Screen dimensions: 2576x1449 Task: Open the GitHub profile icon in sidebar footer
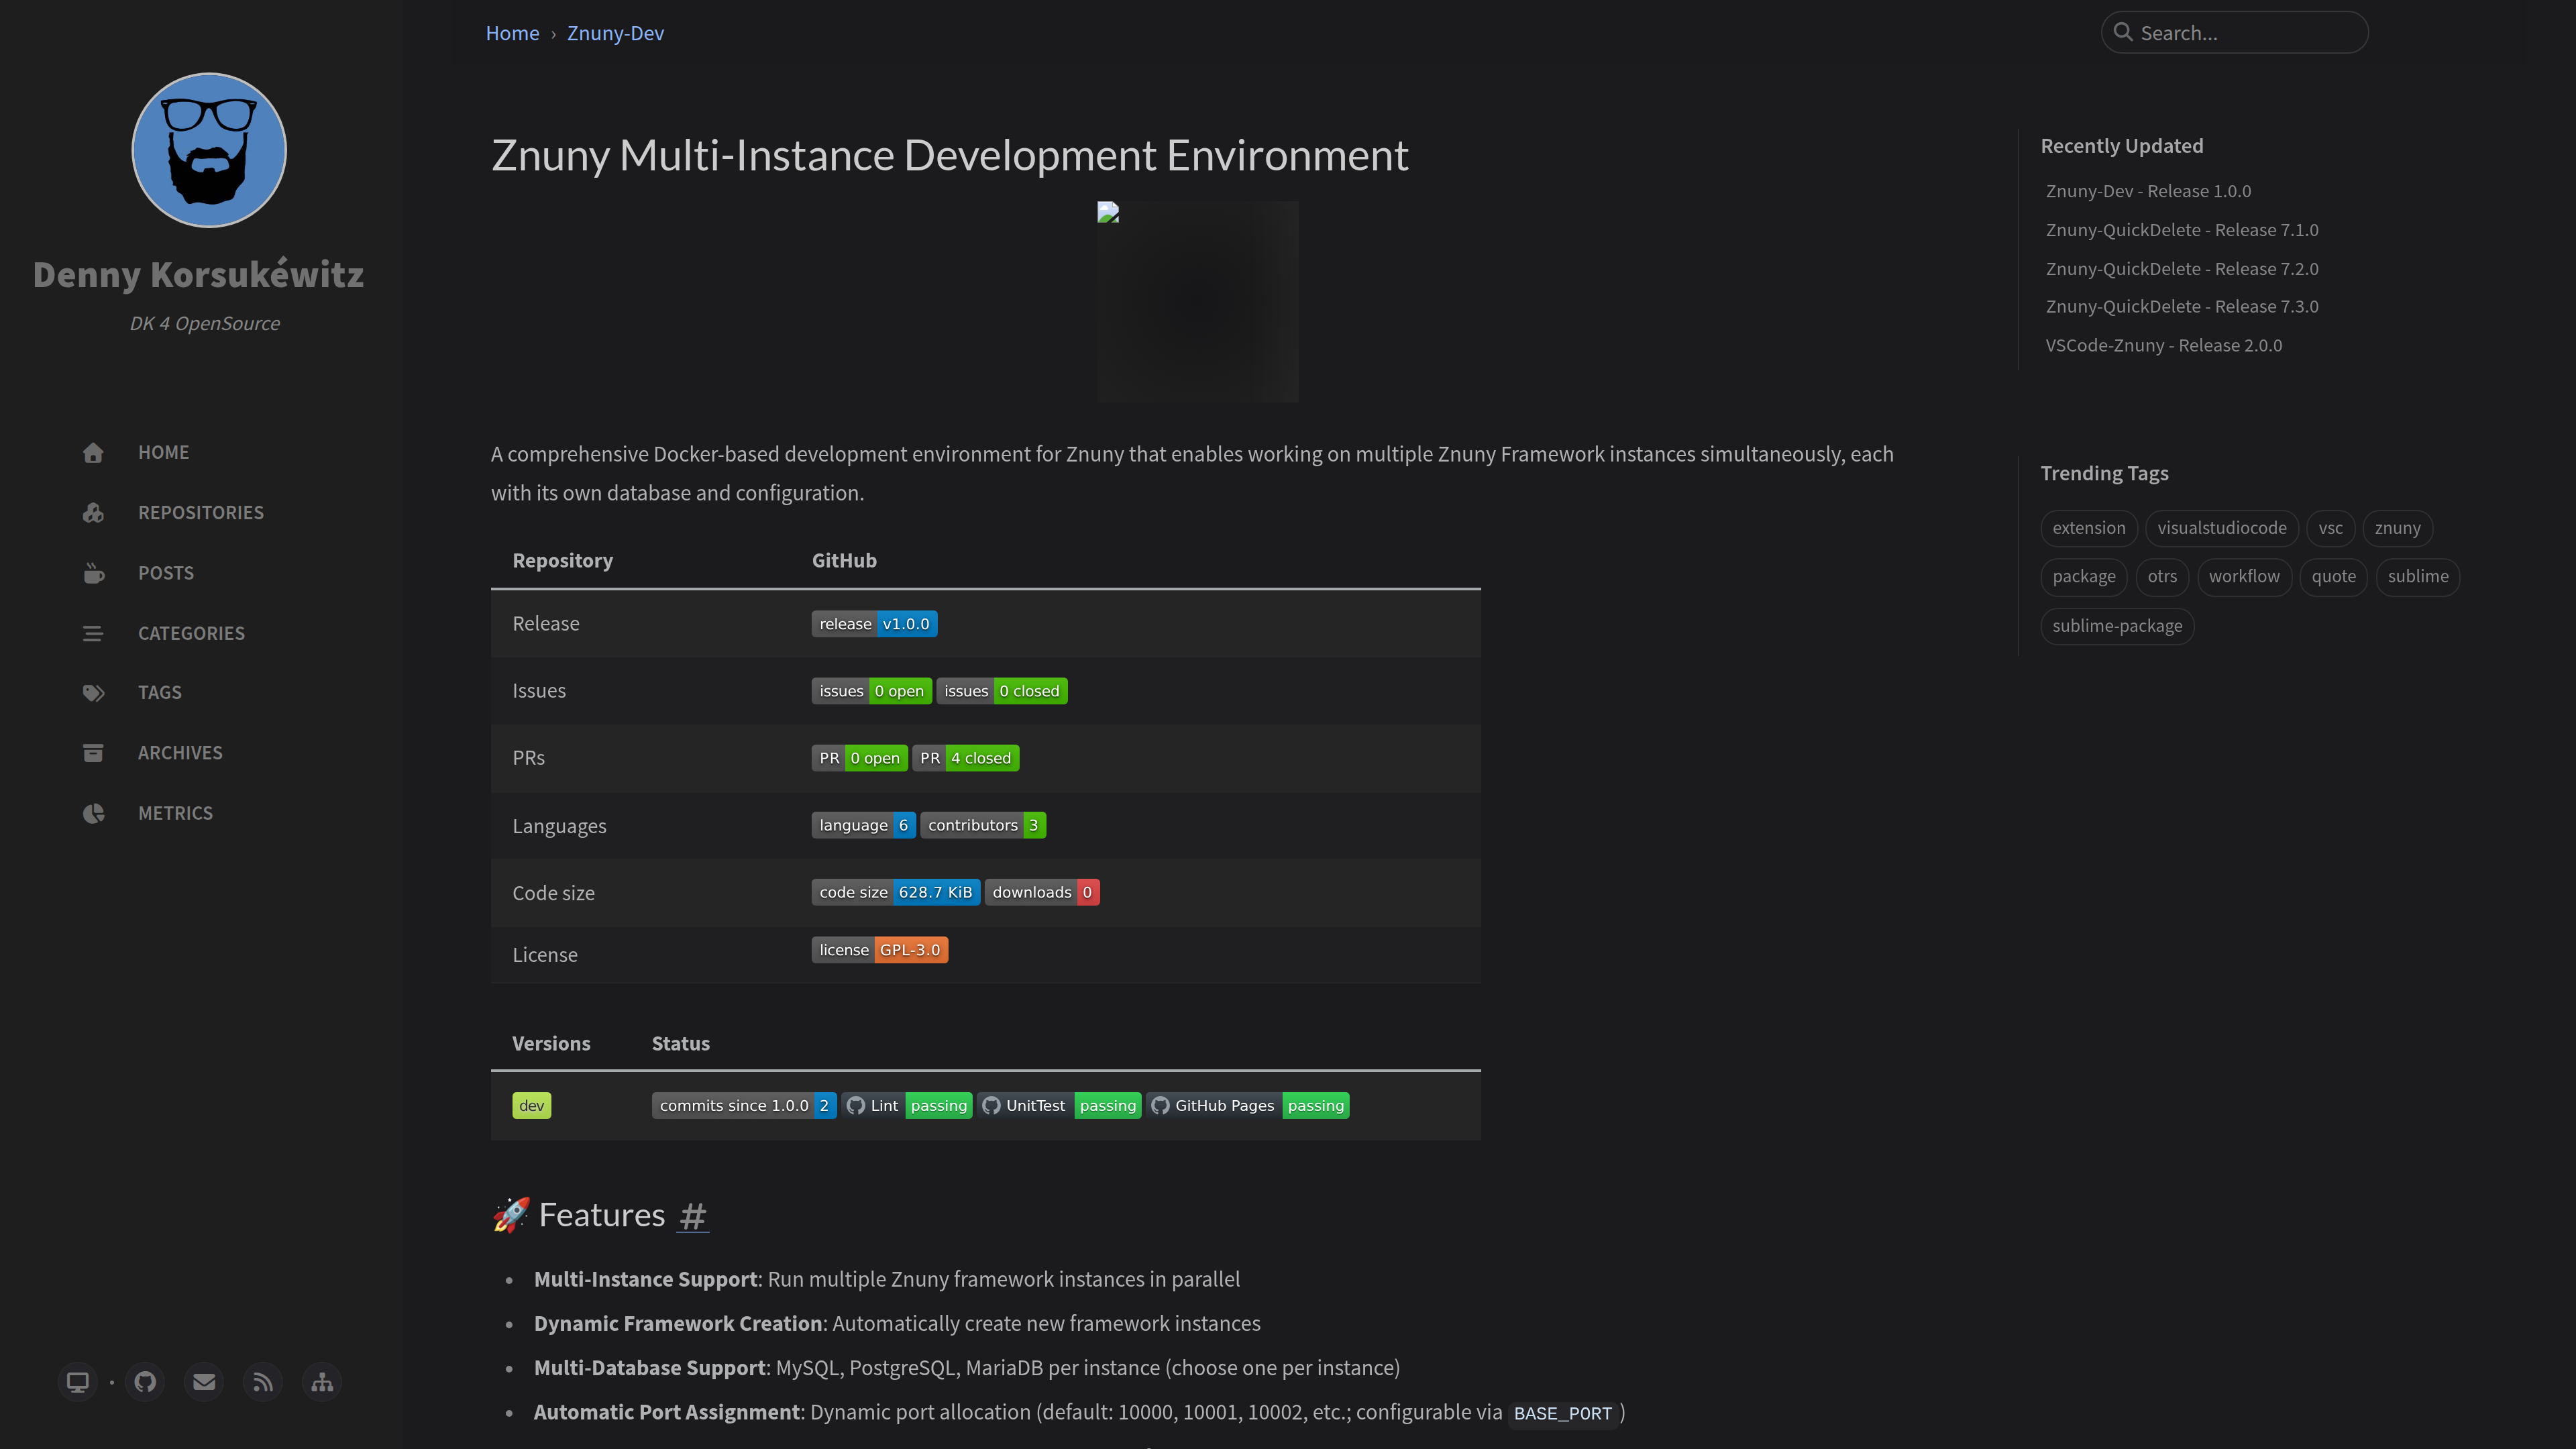tap(145, 1382)
